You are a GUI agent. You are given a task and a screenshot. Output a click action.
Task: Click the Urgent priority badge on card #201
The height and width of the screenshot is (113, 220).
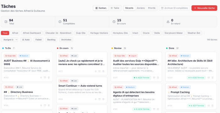click(133, 56)
